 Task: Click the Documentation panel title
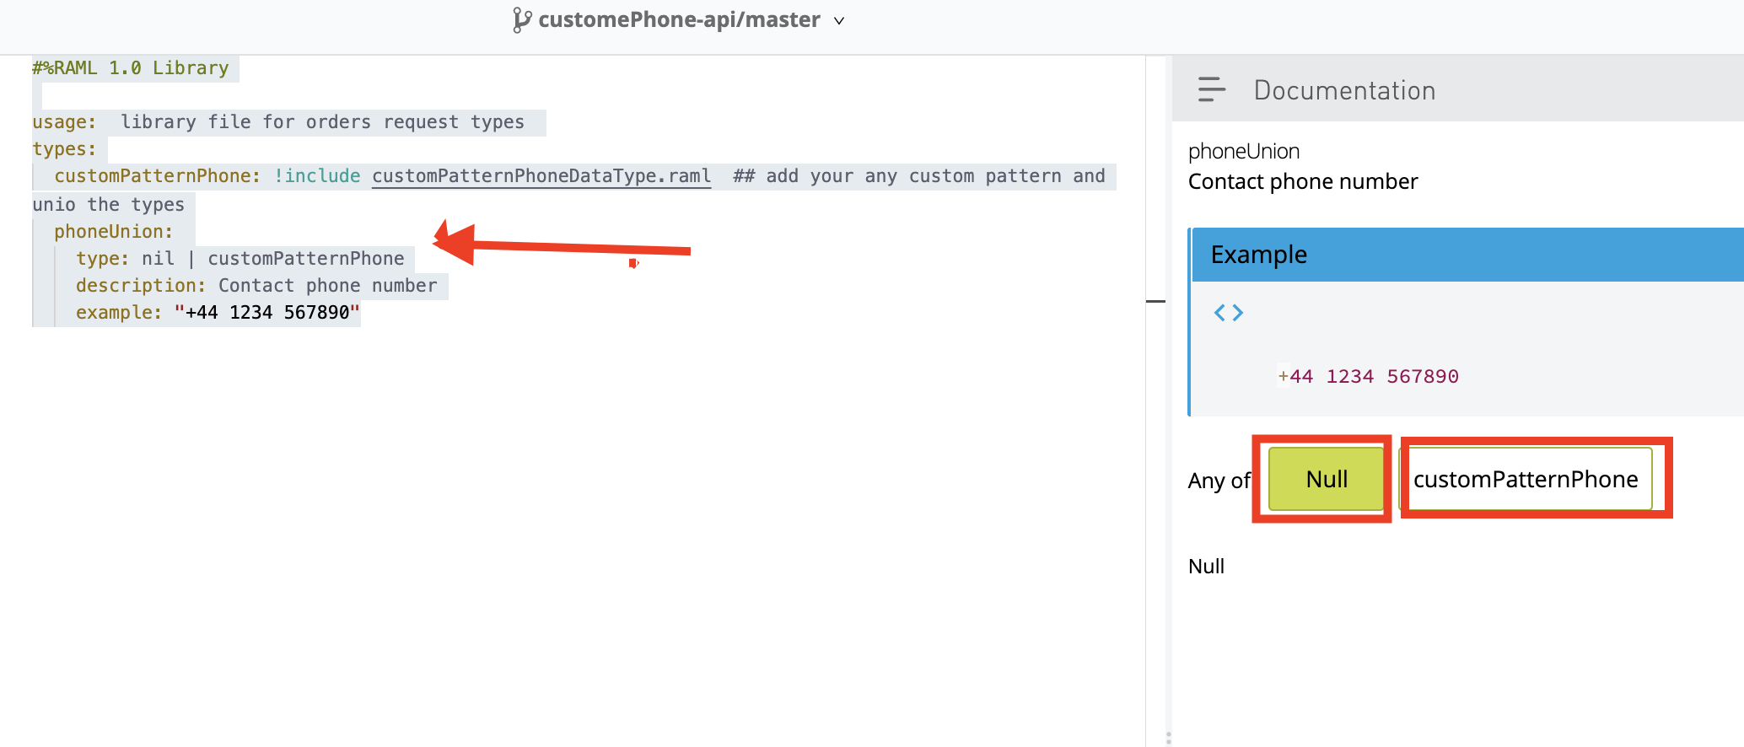pos(1344,90)
